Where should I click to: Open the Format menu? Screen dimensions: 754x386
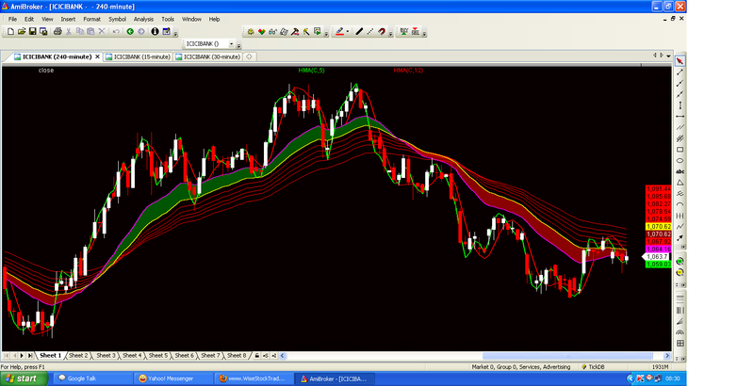(x=91, y=19)
